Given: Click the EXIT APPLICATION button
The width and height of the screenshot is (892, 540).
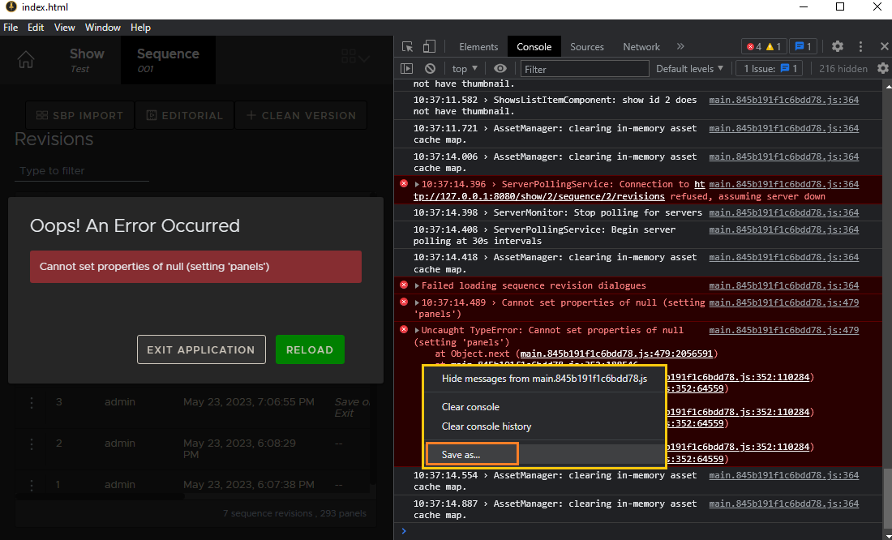Looking at the screenshot, I should 201,349.
